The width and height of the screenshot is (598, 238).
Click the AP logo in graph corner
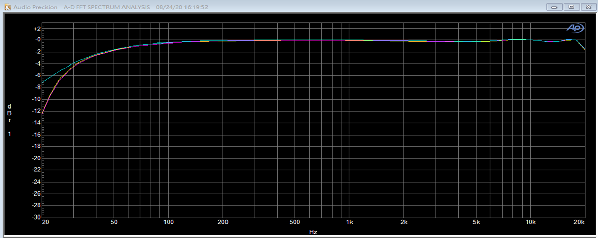(573, 28)
